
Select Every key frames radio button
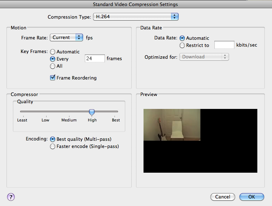click(x=53, y=59)
